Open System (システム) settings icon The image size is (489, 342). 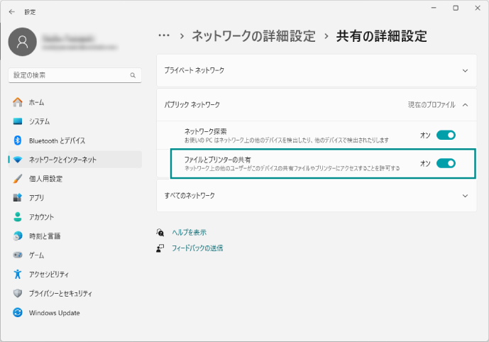pos(18,121)
